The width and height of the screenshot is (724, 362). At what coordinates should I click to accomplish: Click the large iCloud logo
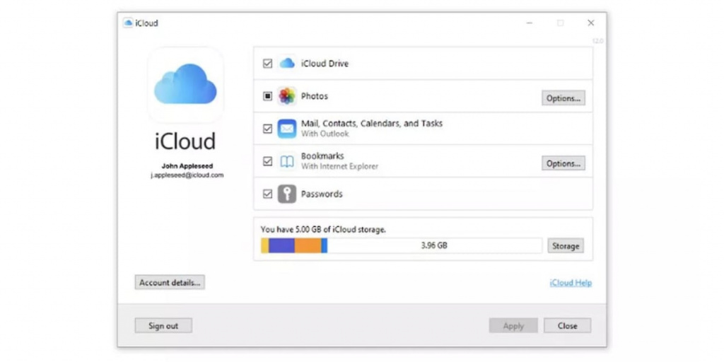(x=185, y=85)
